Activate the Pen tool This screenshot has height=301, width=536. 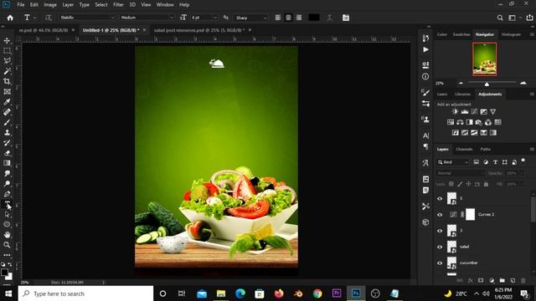[x=7, y=194]
